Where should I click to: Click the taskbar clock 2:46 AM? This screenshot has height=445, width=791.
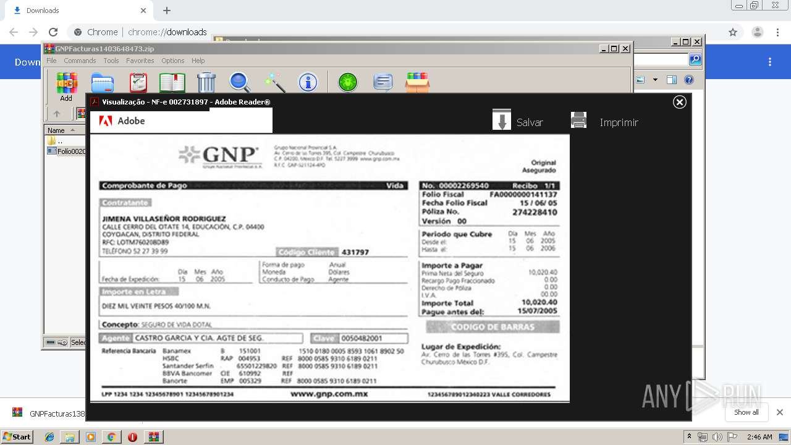click(759, 437)
